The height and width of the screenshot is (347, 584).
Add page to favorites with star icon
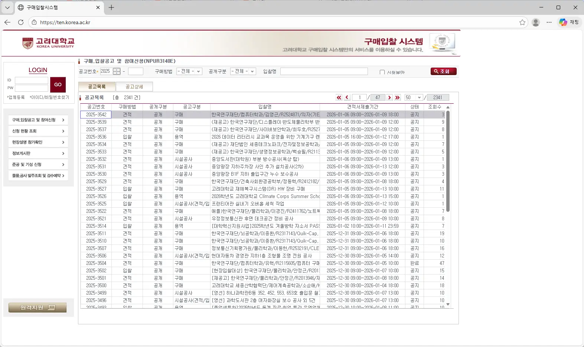[522, 22]
